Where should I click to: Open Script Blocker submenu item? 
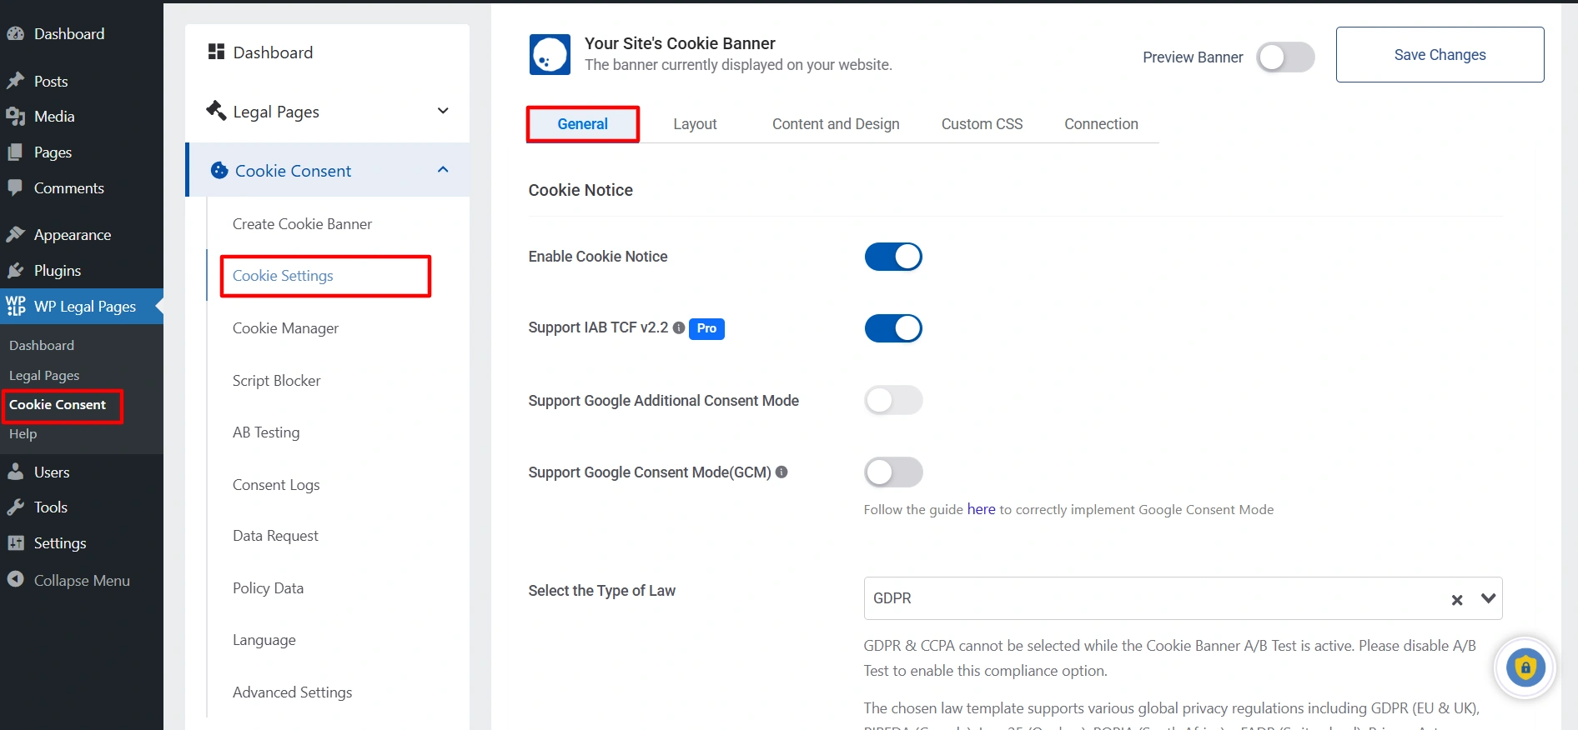(276, 381)
